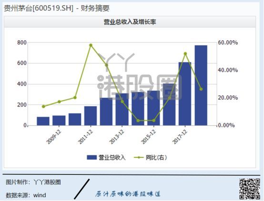Viewport: 264px width, 201px height.
Task: Select the bar above 2015-12
Action: (x=153, y=108)
